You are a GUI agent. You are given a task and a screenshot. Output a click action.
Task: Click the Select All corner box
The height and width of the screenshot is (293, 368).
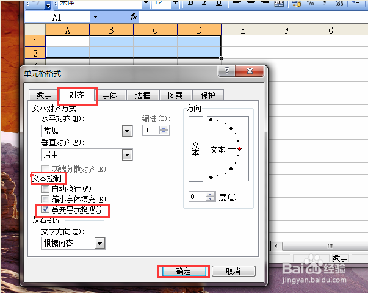point(35,30)
